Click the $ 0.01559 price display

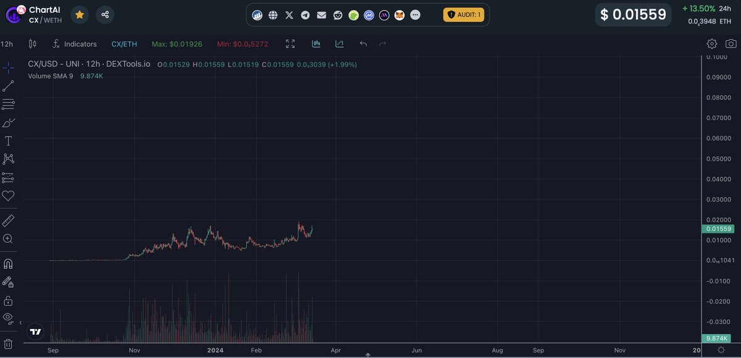[632, 15]
